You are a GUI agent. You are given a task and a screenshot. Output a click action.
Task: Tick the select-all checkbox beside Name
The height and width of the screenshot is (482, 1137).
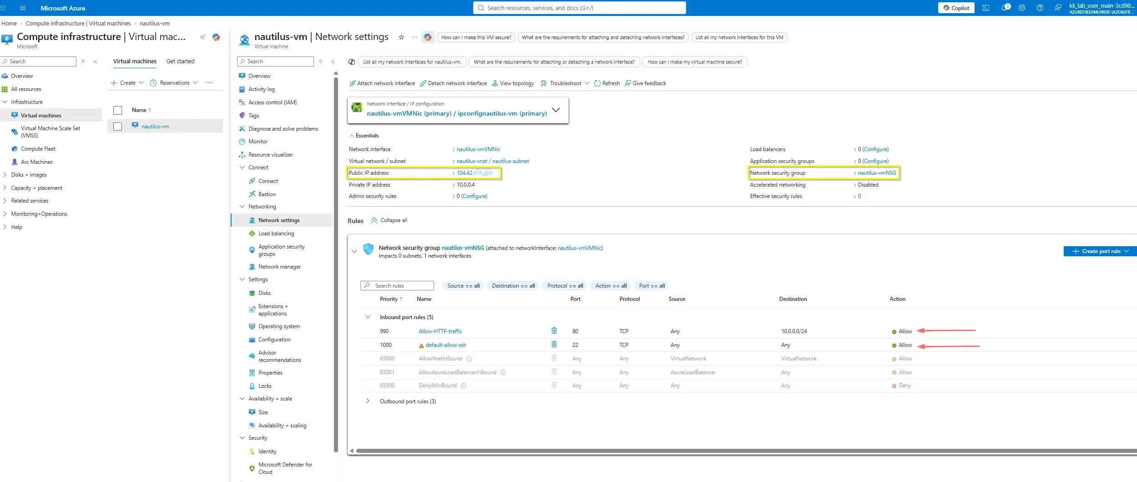point(118,110)
